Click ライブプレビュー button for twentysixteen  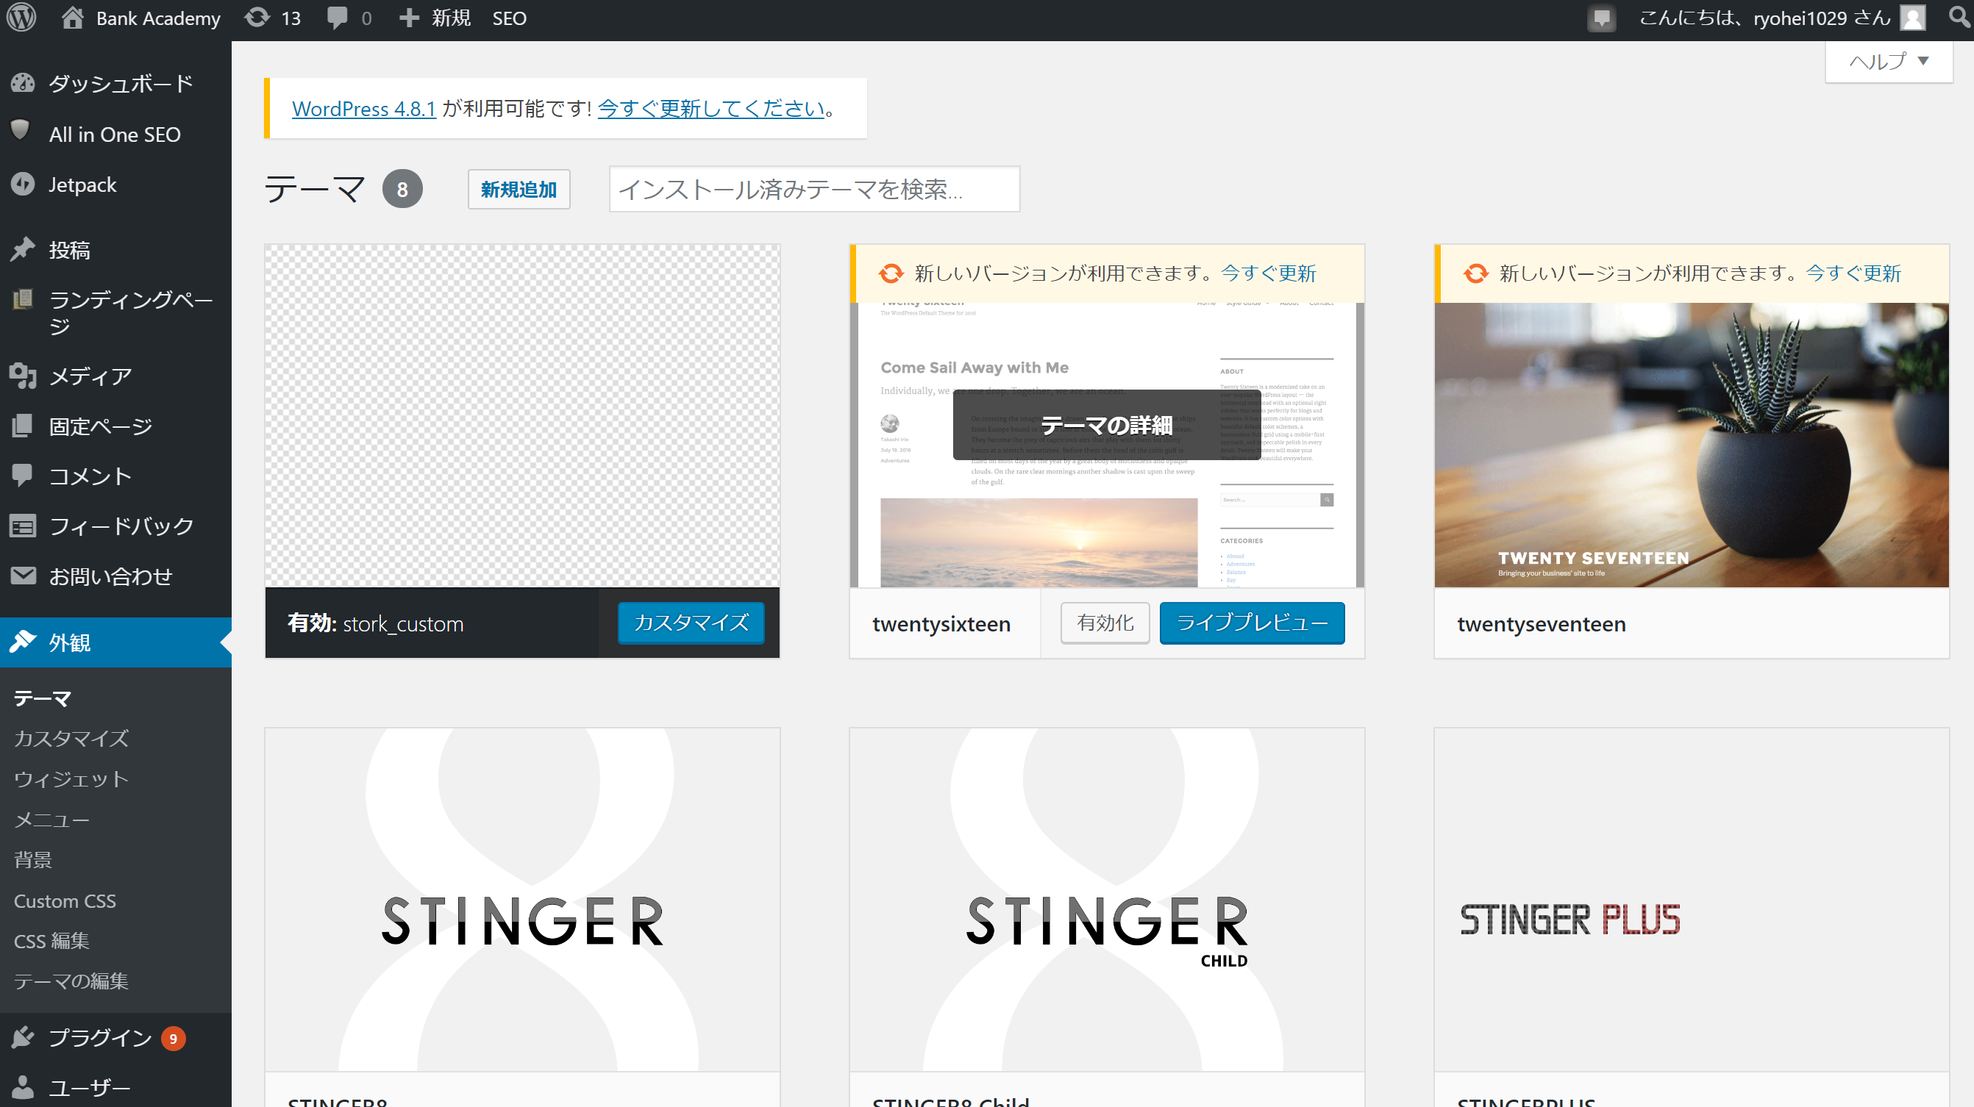tap(1253, 623)
